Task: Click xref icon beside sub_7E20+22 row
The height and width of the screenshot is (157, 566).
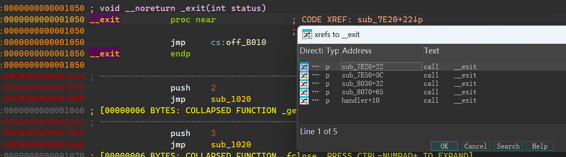Action: (x=304, y=67)
